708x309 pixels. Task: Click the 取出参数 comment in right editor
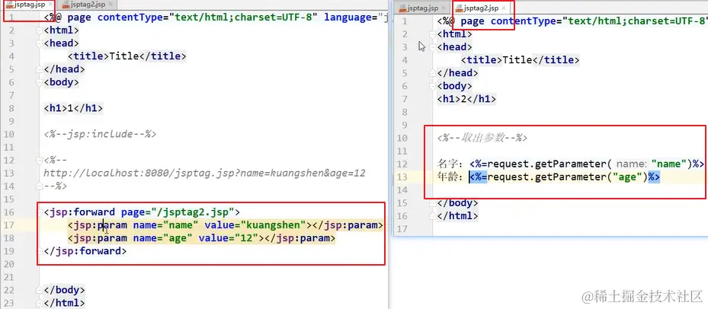482,138
